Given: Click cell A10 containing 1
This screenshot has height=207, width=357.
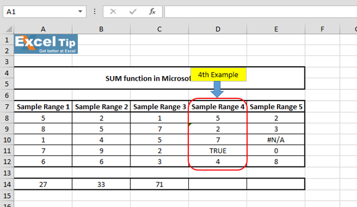Looking at the screenshot, I should pos(43,140).
